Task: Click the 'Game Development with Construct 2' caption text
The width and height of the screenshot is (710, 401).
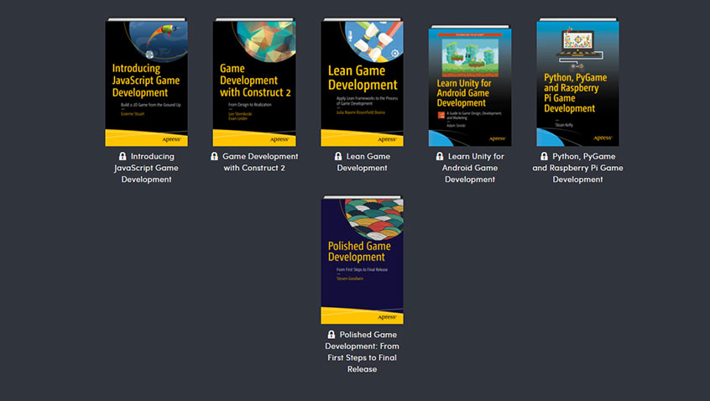Action: (x=260, y=162)
